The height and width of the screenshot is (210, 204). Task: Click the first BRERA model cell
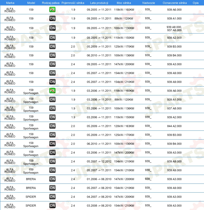[x=31, y=179]
